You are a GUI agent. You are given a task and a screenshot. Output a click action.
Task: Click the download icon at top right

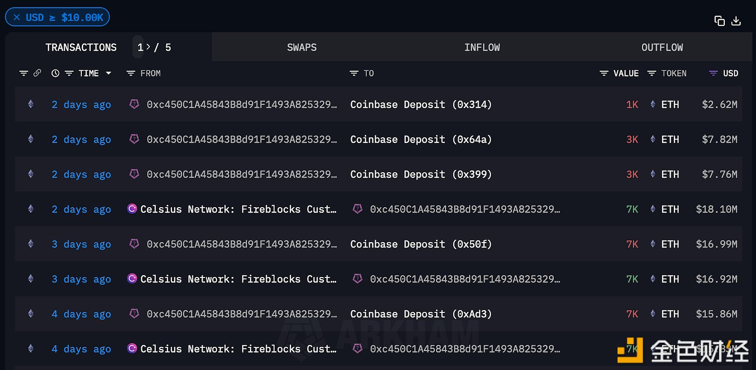736,21
